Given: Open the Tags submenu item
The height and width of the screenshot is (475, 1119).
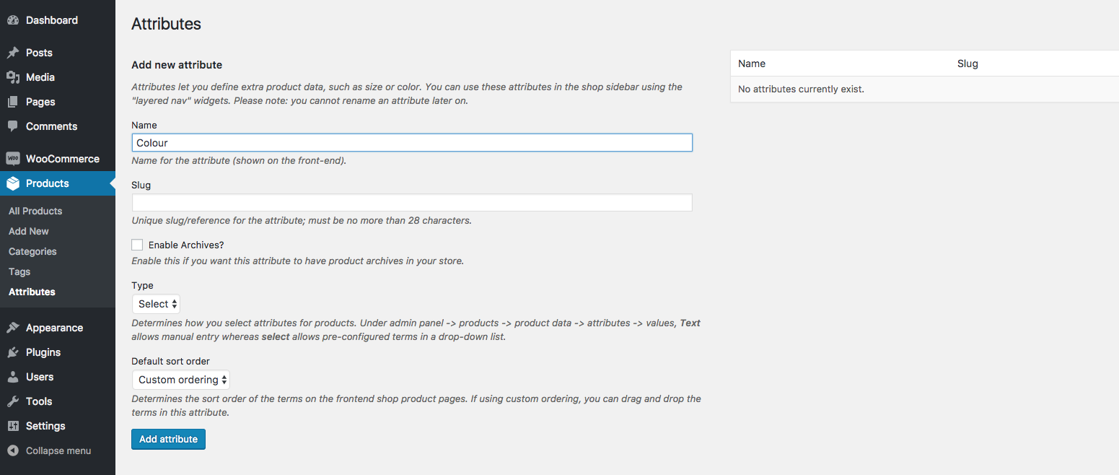Looking at the screenshot, I should point(19,271).
